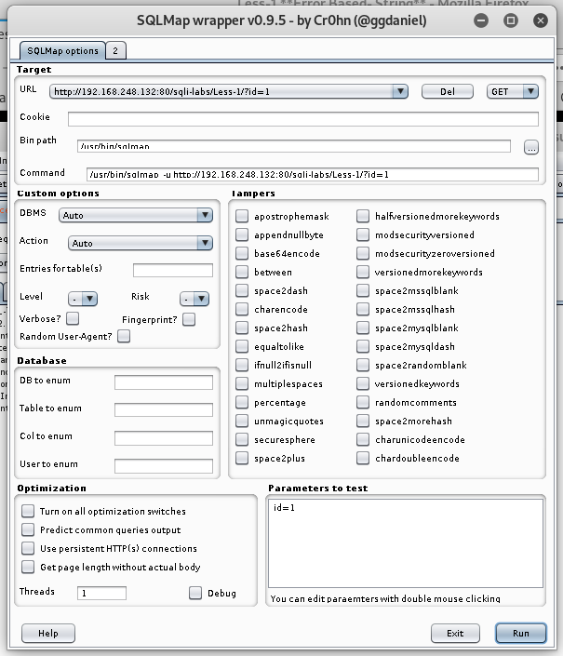Screen dimensions: 563x656
Task: Check the apostrophemask tamper
Action: click(x=242, y=216)
